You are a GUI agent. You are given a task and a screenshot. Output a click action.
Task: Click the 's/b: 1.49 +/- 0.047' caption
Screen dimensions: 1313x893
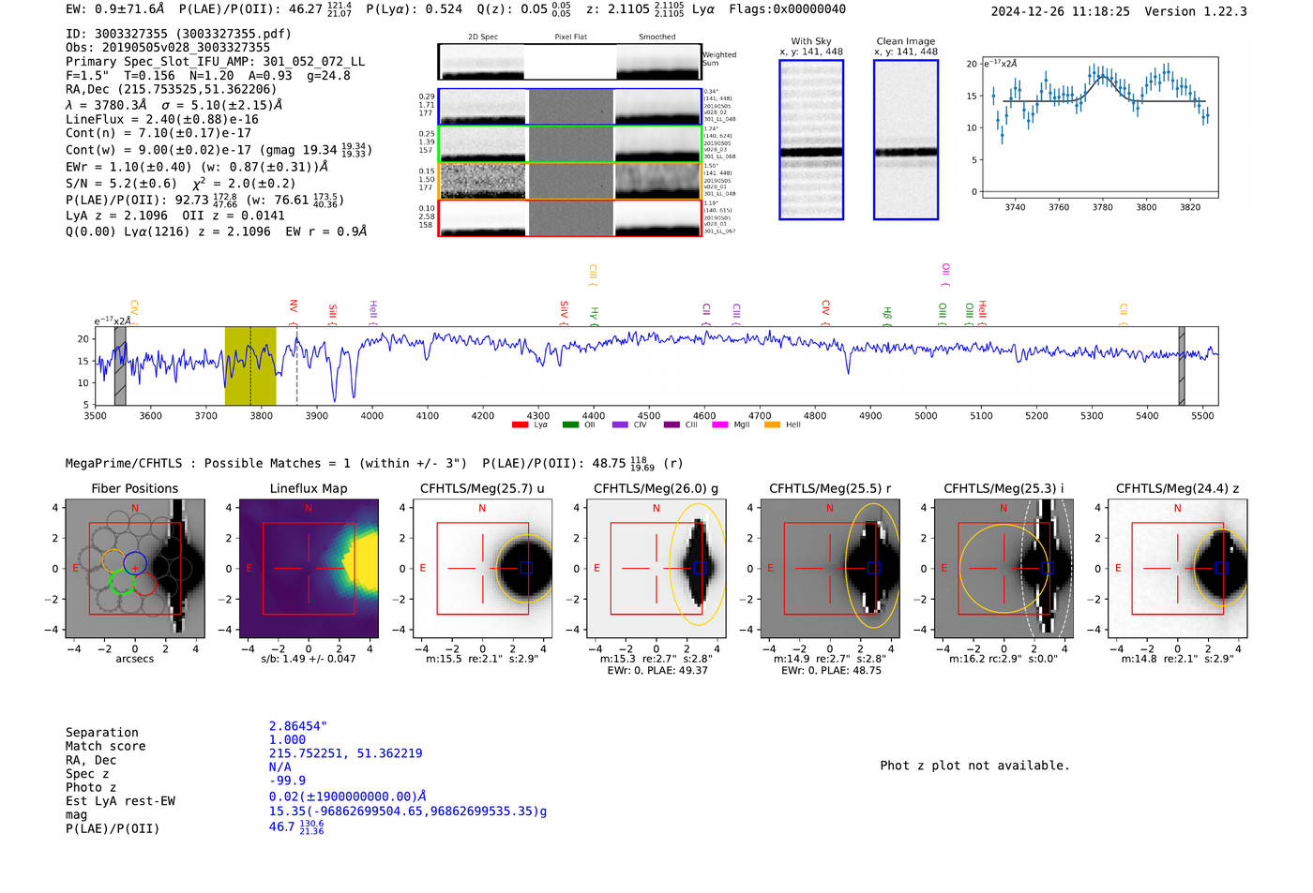[309, 659]
